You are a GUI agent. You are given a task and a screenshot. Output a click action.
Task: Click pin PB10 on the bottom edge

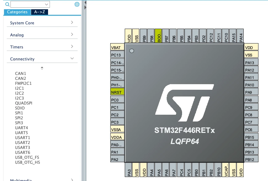click(x=218, y=170)
